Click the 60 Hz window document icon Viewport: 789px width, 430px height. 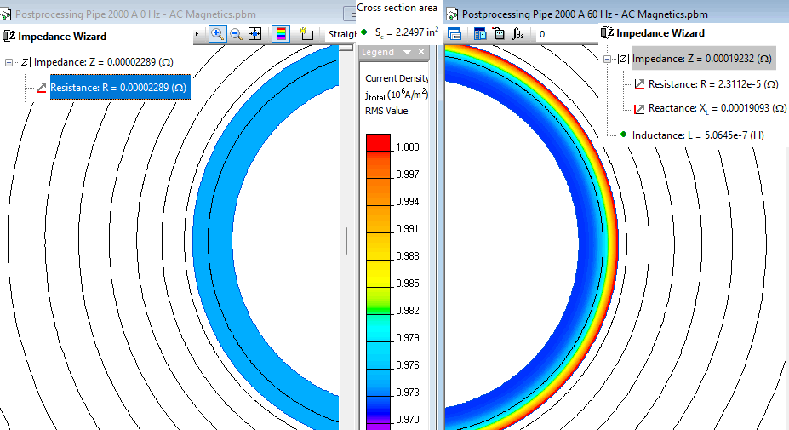[x=452, y=14]
